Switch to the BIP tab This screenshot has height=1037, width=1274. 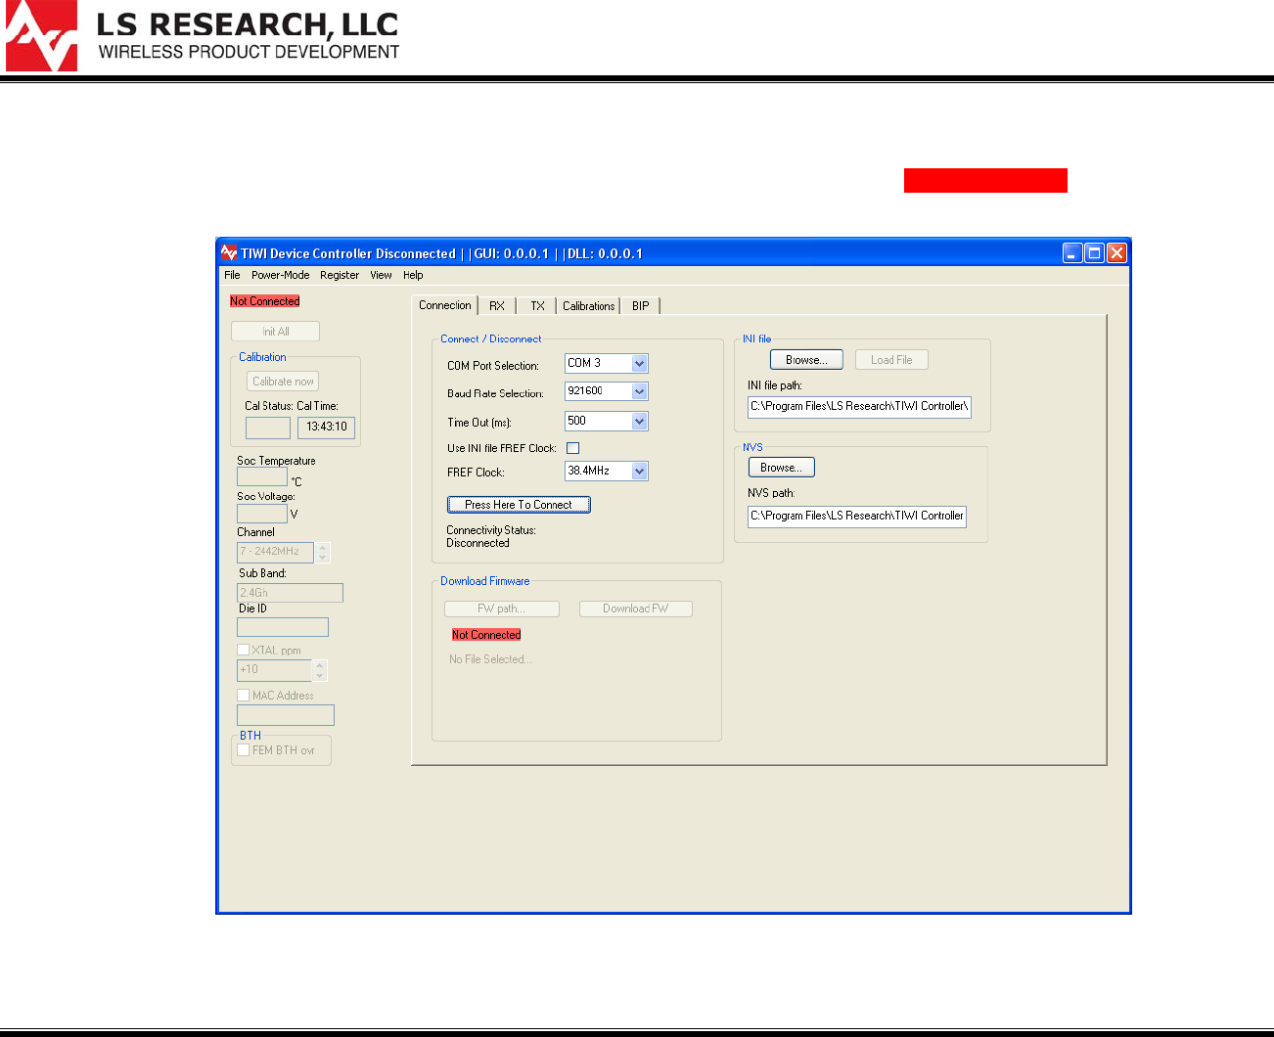pos(640,306)
